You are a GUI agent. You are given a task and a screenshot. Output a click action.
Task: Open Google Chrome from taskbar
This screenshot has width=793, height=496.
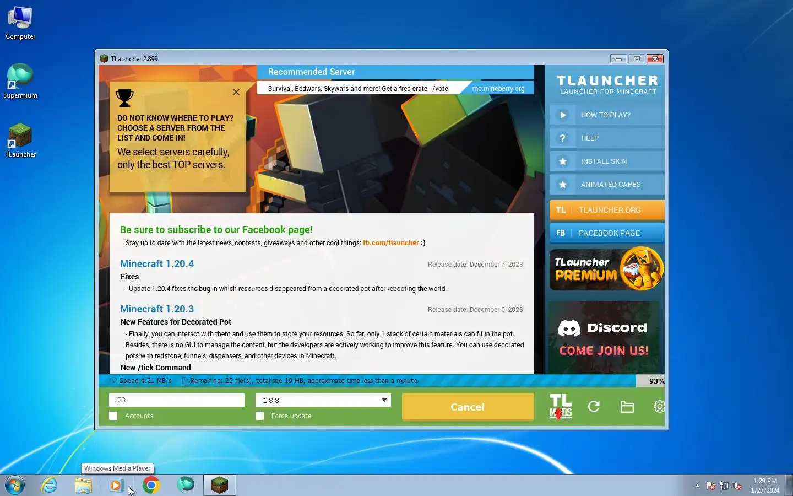tap(151, 486)
